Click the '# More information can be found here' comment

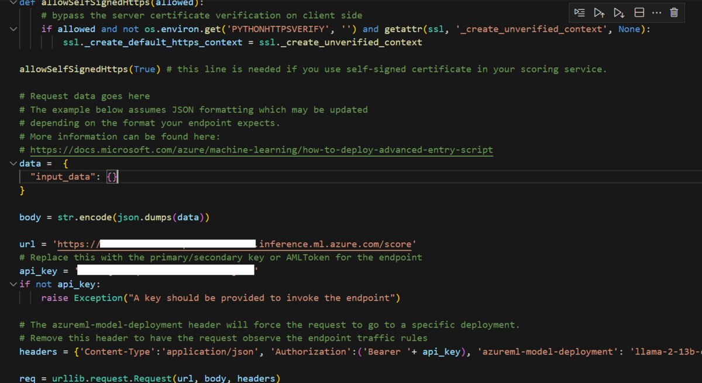pos(120,136)
